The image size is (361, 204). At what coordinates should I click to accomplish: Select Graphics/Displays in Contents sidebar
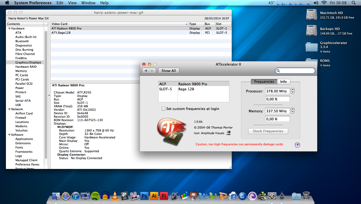(x=25, y=62)
